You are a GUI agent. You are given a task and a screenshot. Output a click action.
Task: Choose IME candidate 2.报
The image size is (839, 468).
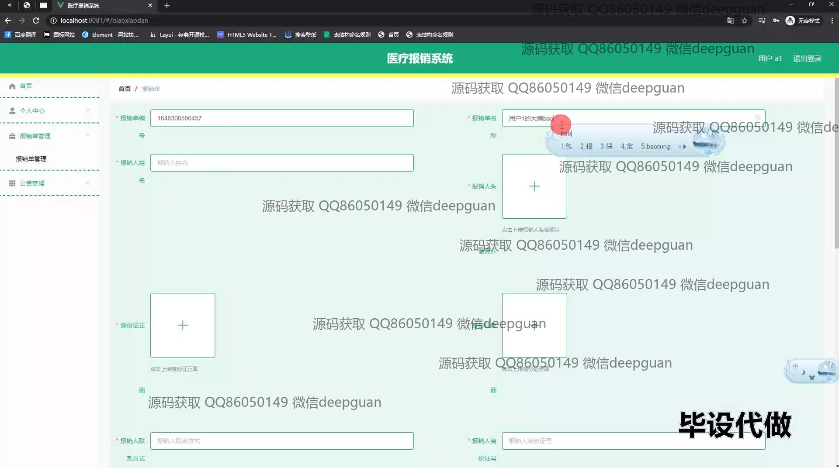[586, 147]
